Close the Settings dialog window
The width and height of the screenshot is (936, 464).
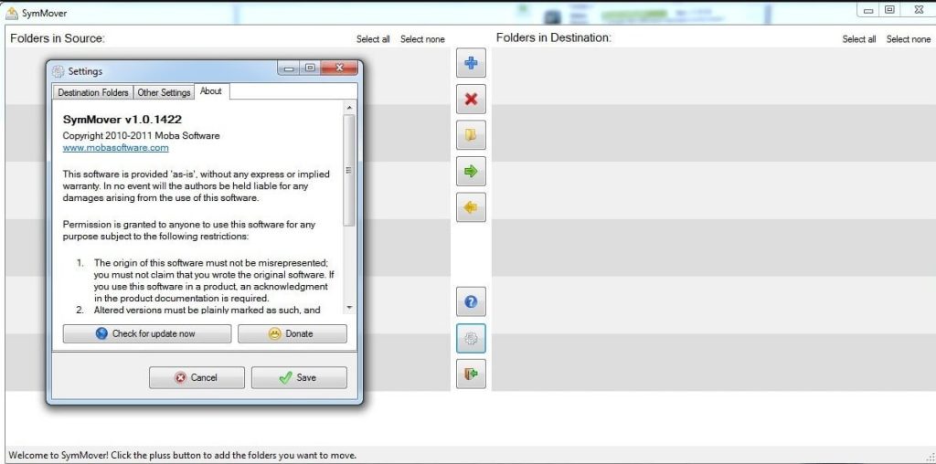pyautogui.click(x=339, y=68)
